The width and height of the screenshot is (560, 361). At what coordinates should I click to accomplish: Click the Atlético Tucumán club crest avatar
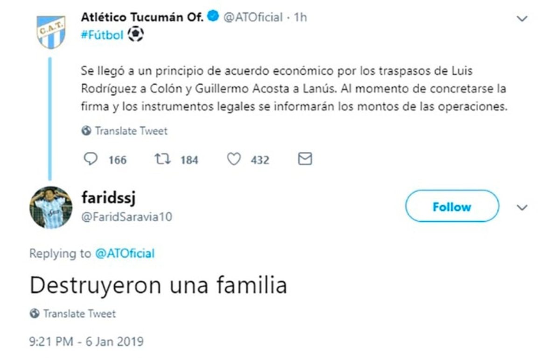coord(51,31)
